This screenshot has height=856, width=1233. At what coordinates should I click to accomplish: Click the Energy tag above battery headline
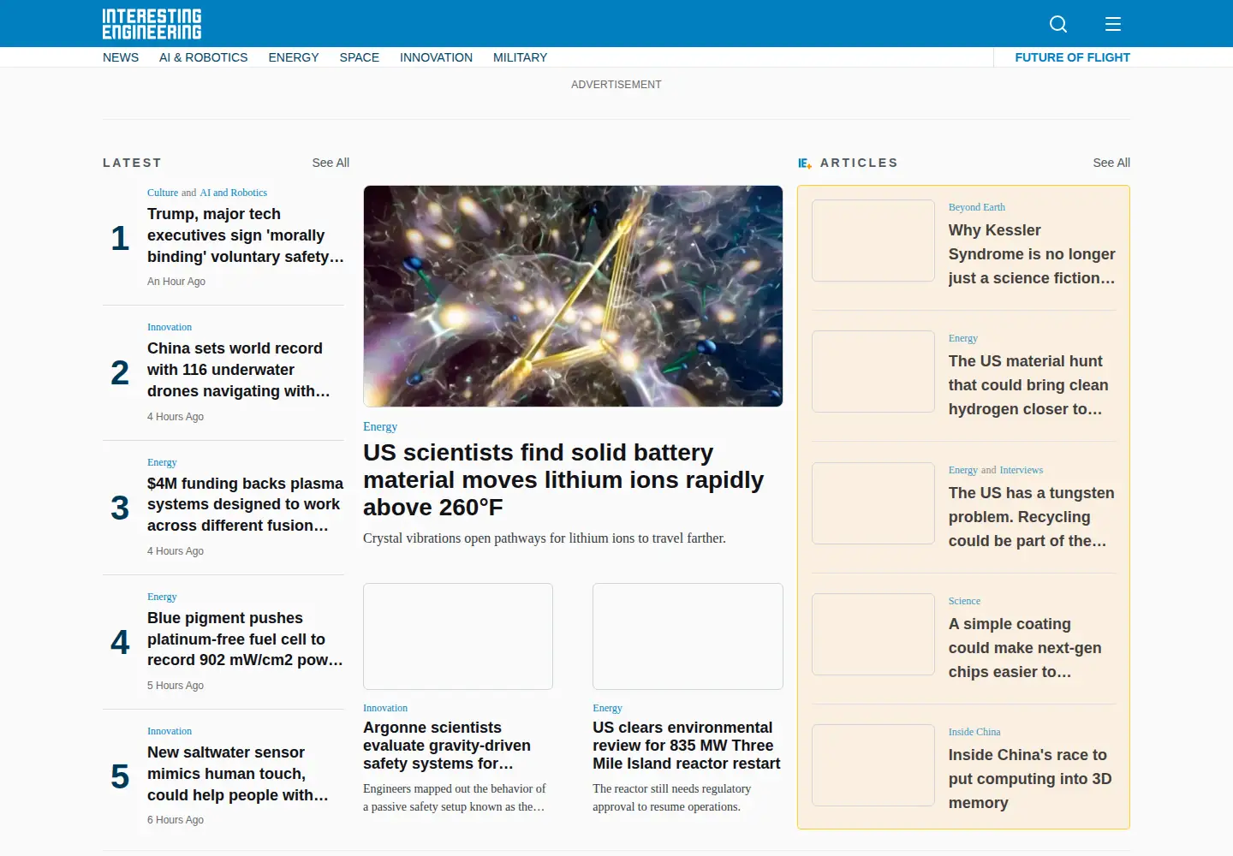tap(380, 426)
